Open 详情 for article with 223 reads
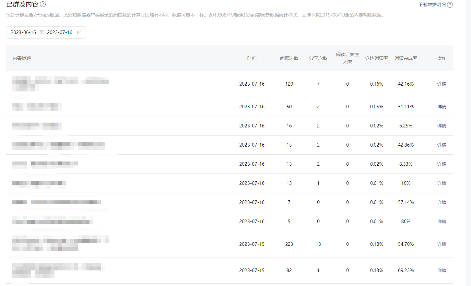 click(442, 244)
